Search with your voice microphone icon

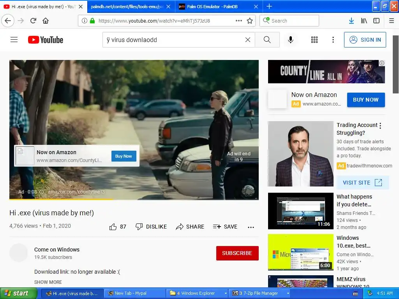pyautogui.click(x=291, y=40)
